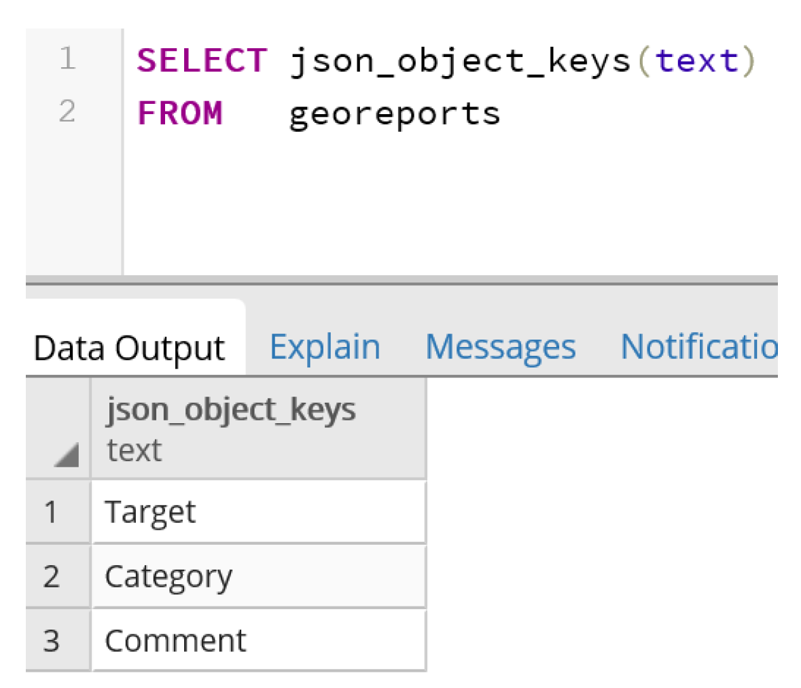Viewport: 801px width, 688px height.
Task: Click the Category cell in results
Action: (x=258, y=576)
